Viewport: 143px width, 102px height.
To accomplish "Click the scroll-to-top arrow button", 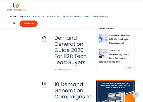I will tap(135, 95).
